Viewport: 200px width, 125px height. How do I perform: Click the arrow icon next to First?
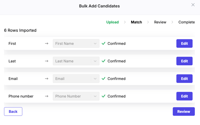click(47, 43)
